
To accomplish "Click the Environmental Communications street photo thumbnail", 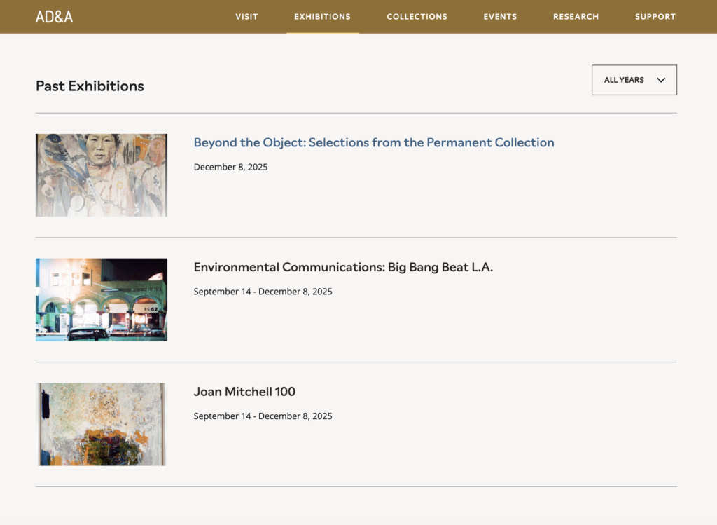I will (x=102, y=299).
